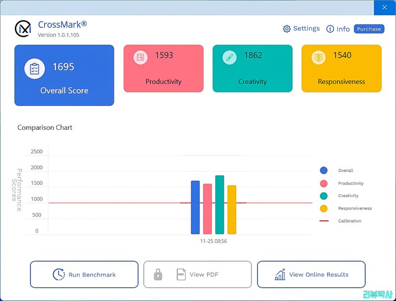
Task: Select the 1593 productivity score value
Action: (164, 55)
